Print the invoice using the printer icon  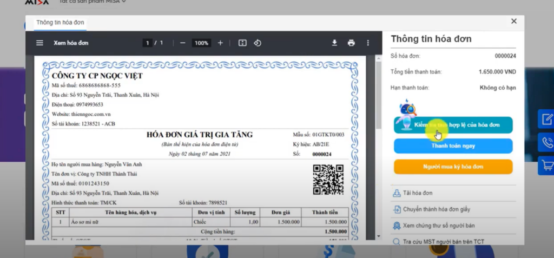tap(351, 43)
